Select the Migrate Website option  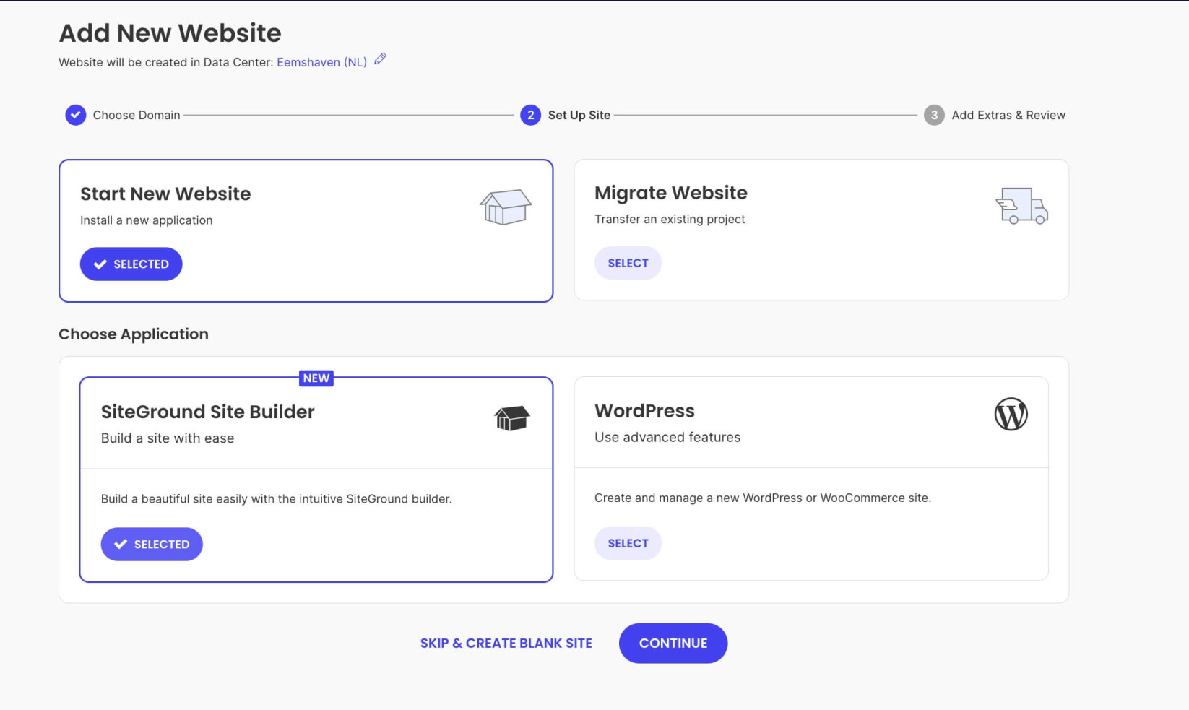tap(628, 263)
